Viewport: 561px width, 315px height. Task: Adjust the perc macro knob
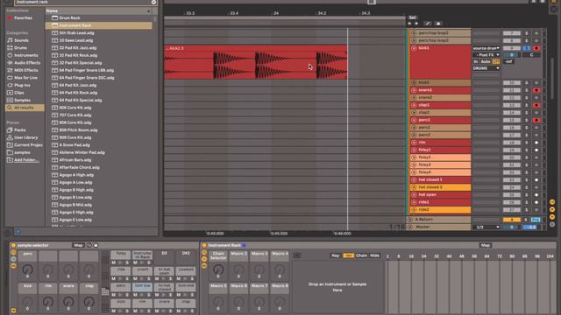27,269
